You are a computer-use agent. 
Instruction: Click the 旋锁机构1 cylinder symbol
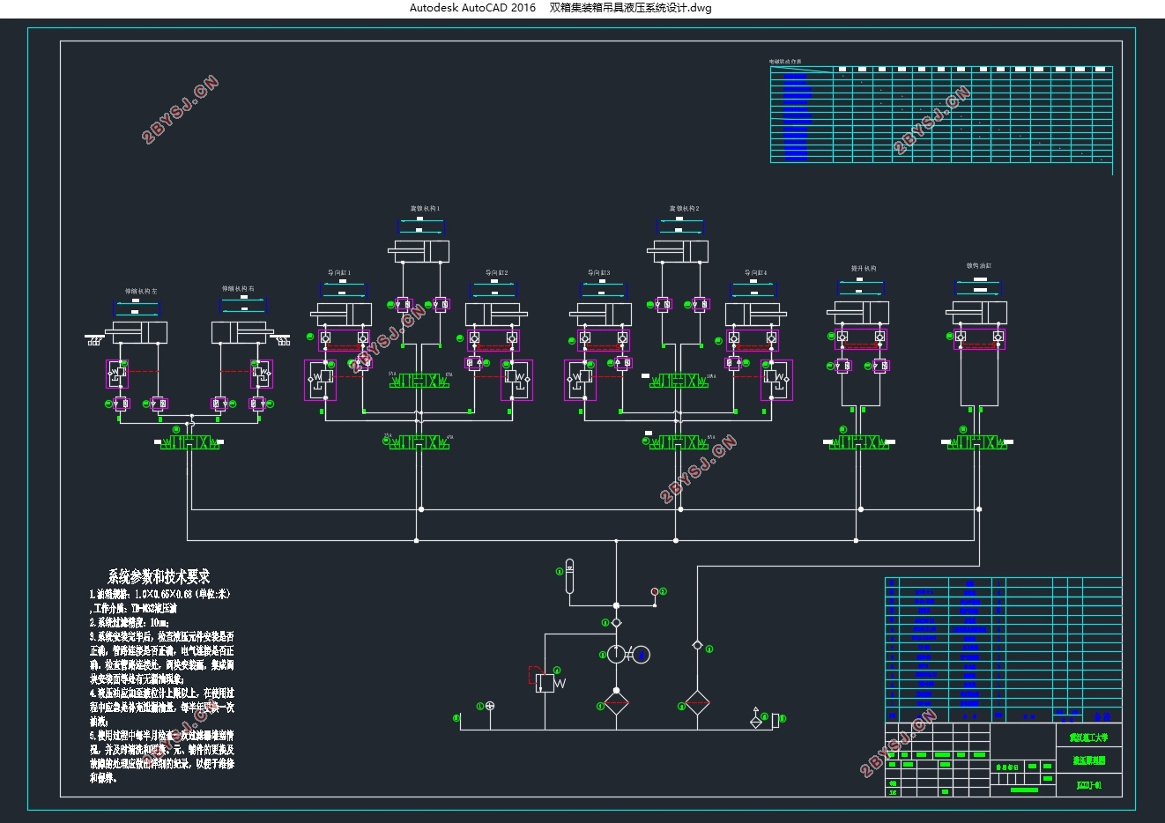[419, 251]
